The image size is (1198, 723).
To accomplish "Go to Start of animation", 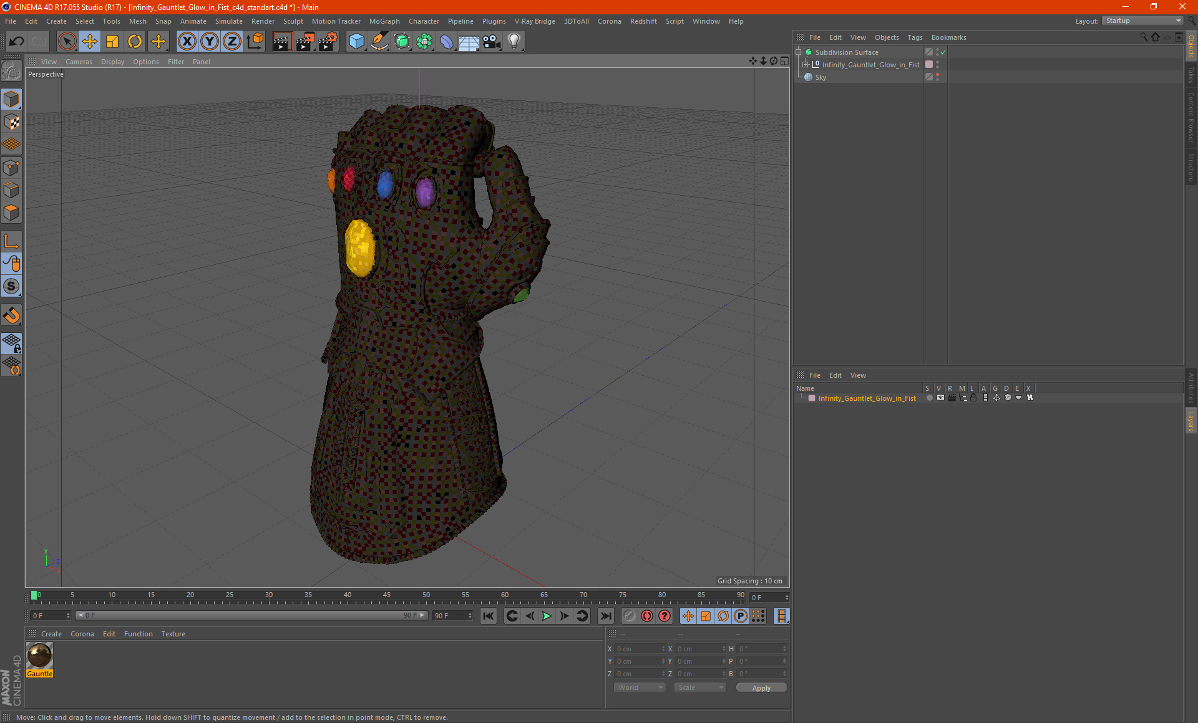I will click(489, 616).
